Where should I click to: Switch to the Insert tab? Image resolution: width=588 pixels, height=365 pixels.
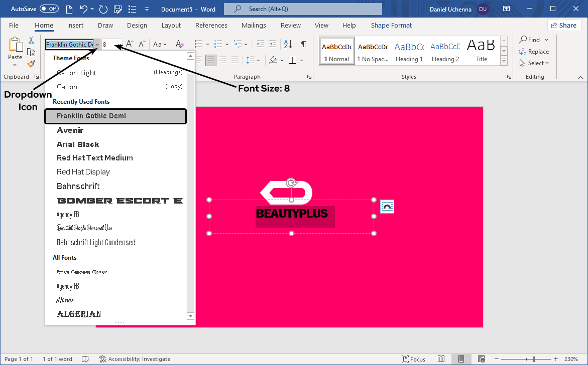pyautogui.click(x=75, y=26)
